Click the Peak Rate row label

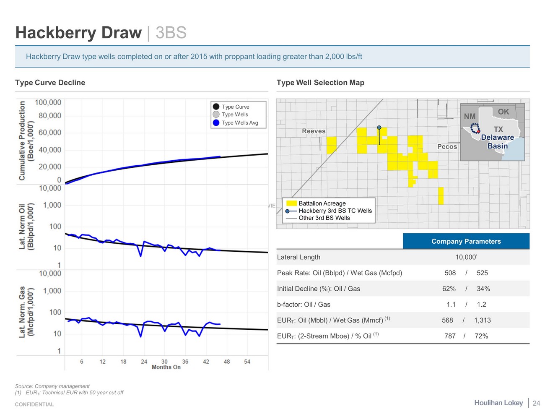pos(339,273)
